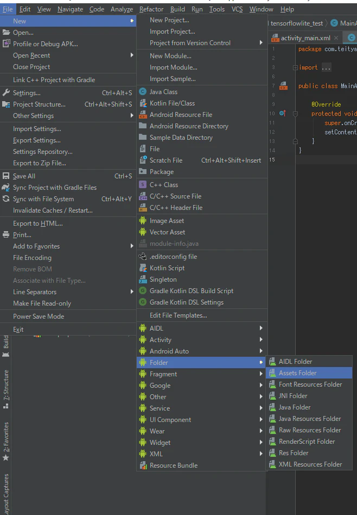Open the Z: Structure tool window tab

coord(6,389)
